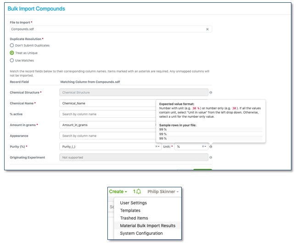Click info icon beside Originating Experiment field
Viewport: 296px width, 243px height.
pos(211,157)
